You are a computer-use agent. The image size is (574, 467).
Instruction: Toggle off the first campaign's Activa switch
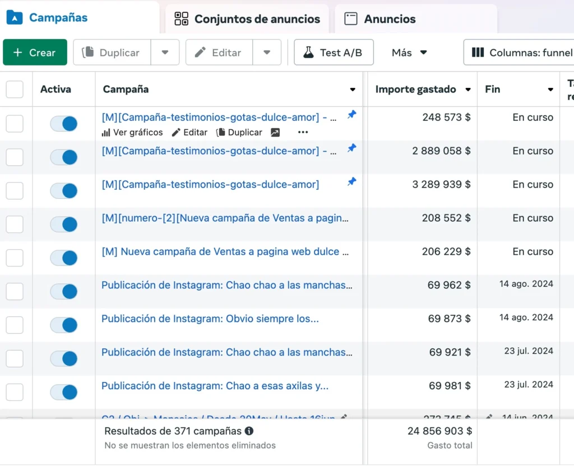(64, 124)
